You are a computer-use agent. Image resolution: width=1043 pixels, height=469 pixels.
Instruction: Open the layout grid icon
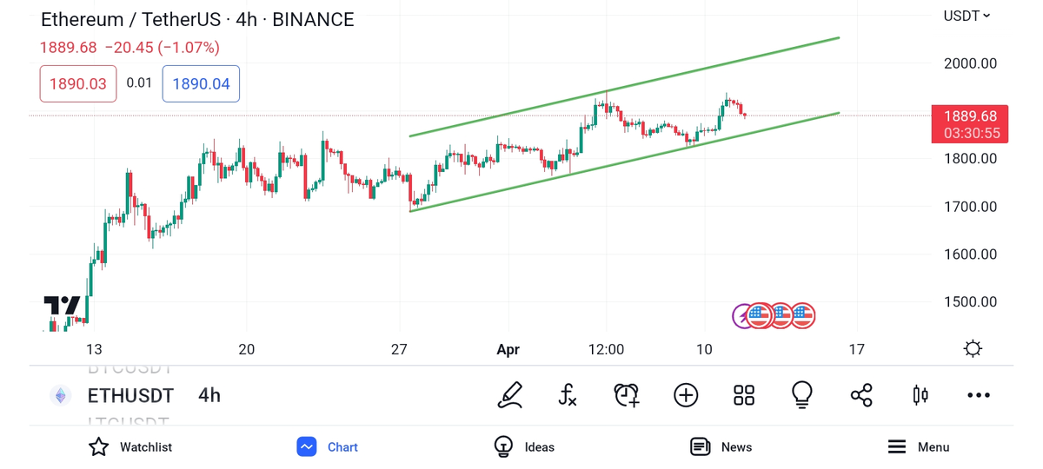[x=744, y=395]
